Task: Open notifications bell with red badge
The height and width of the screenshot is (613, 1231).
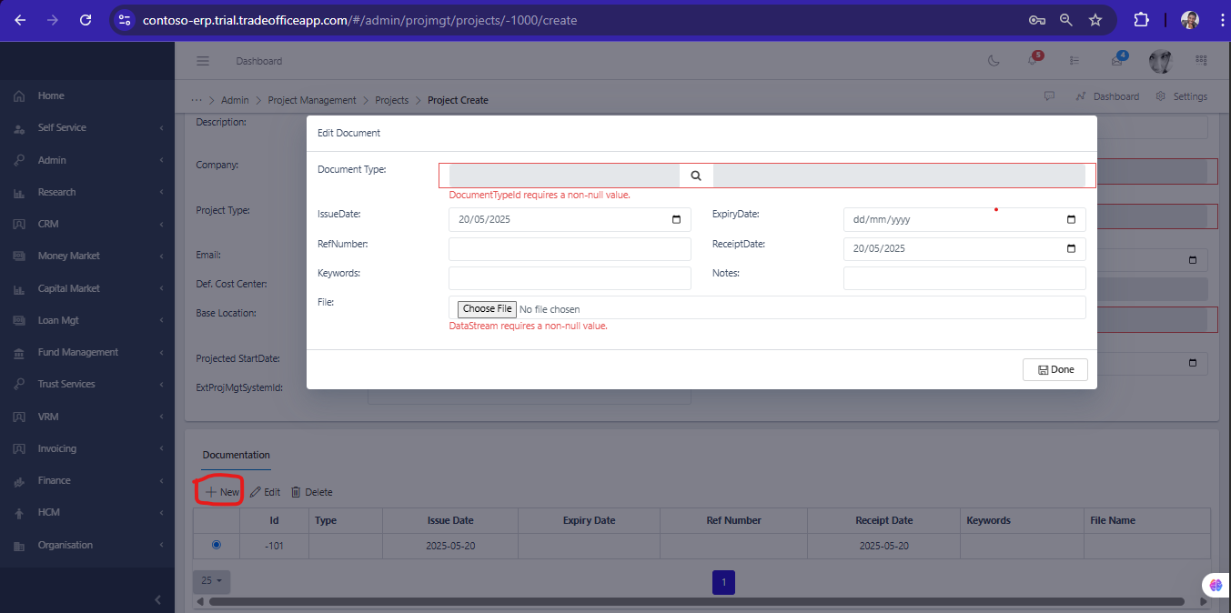Action: (x=1033, y=61)
